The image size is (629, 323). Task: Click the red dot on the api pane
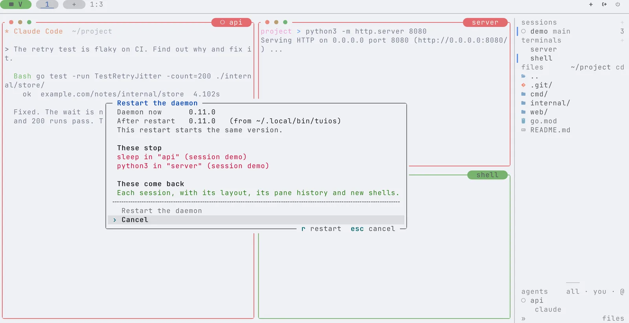(x=11, y=22)
